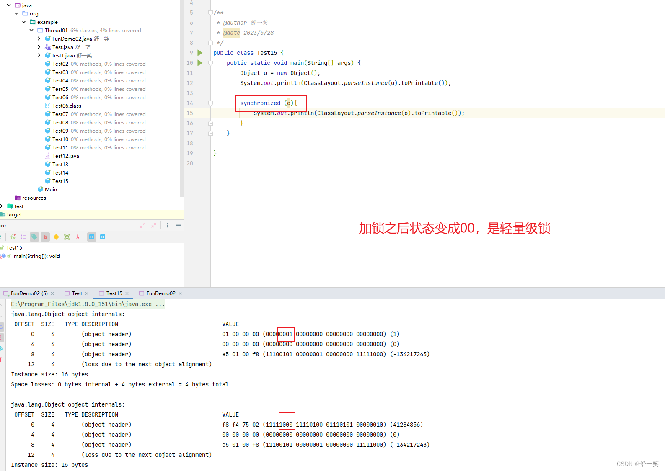Select Test06.class file
This screenshot has height=471, width=665.
point(67,106)
